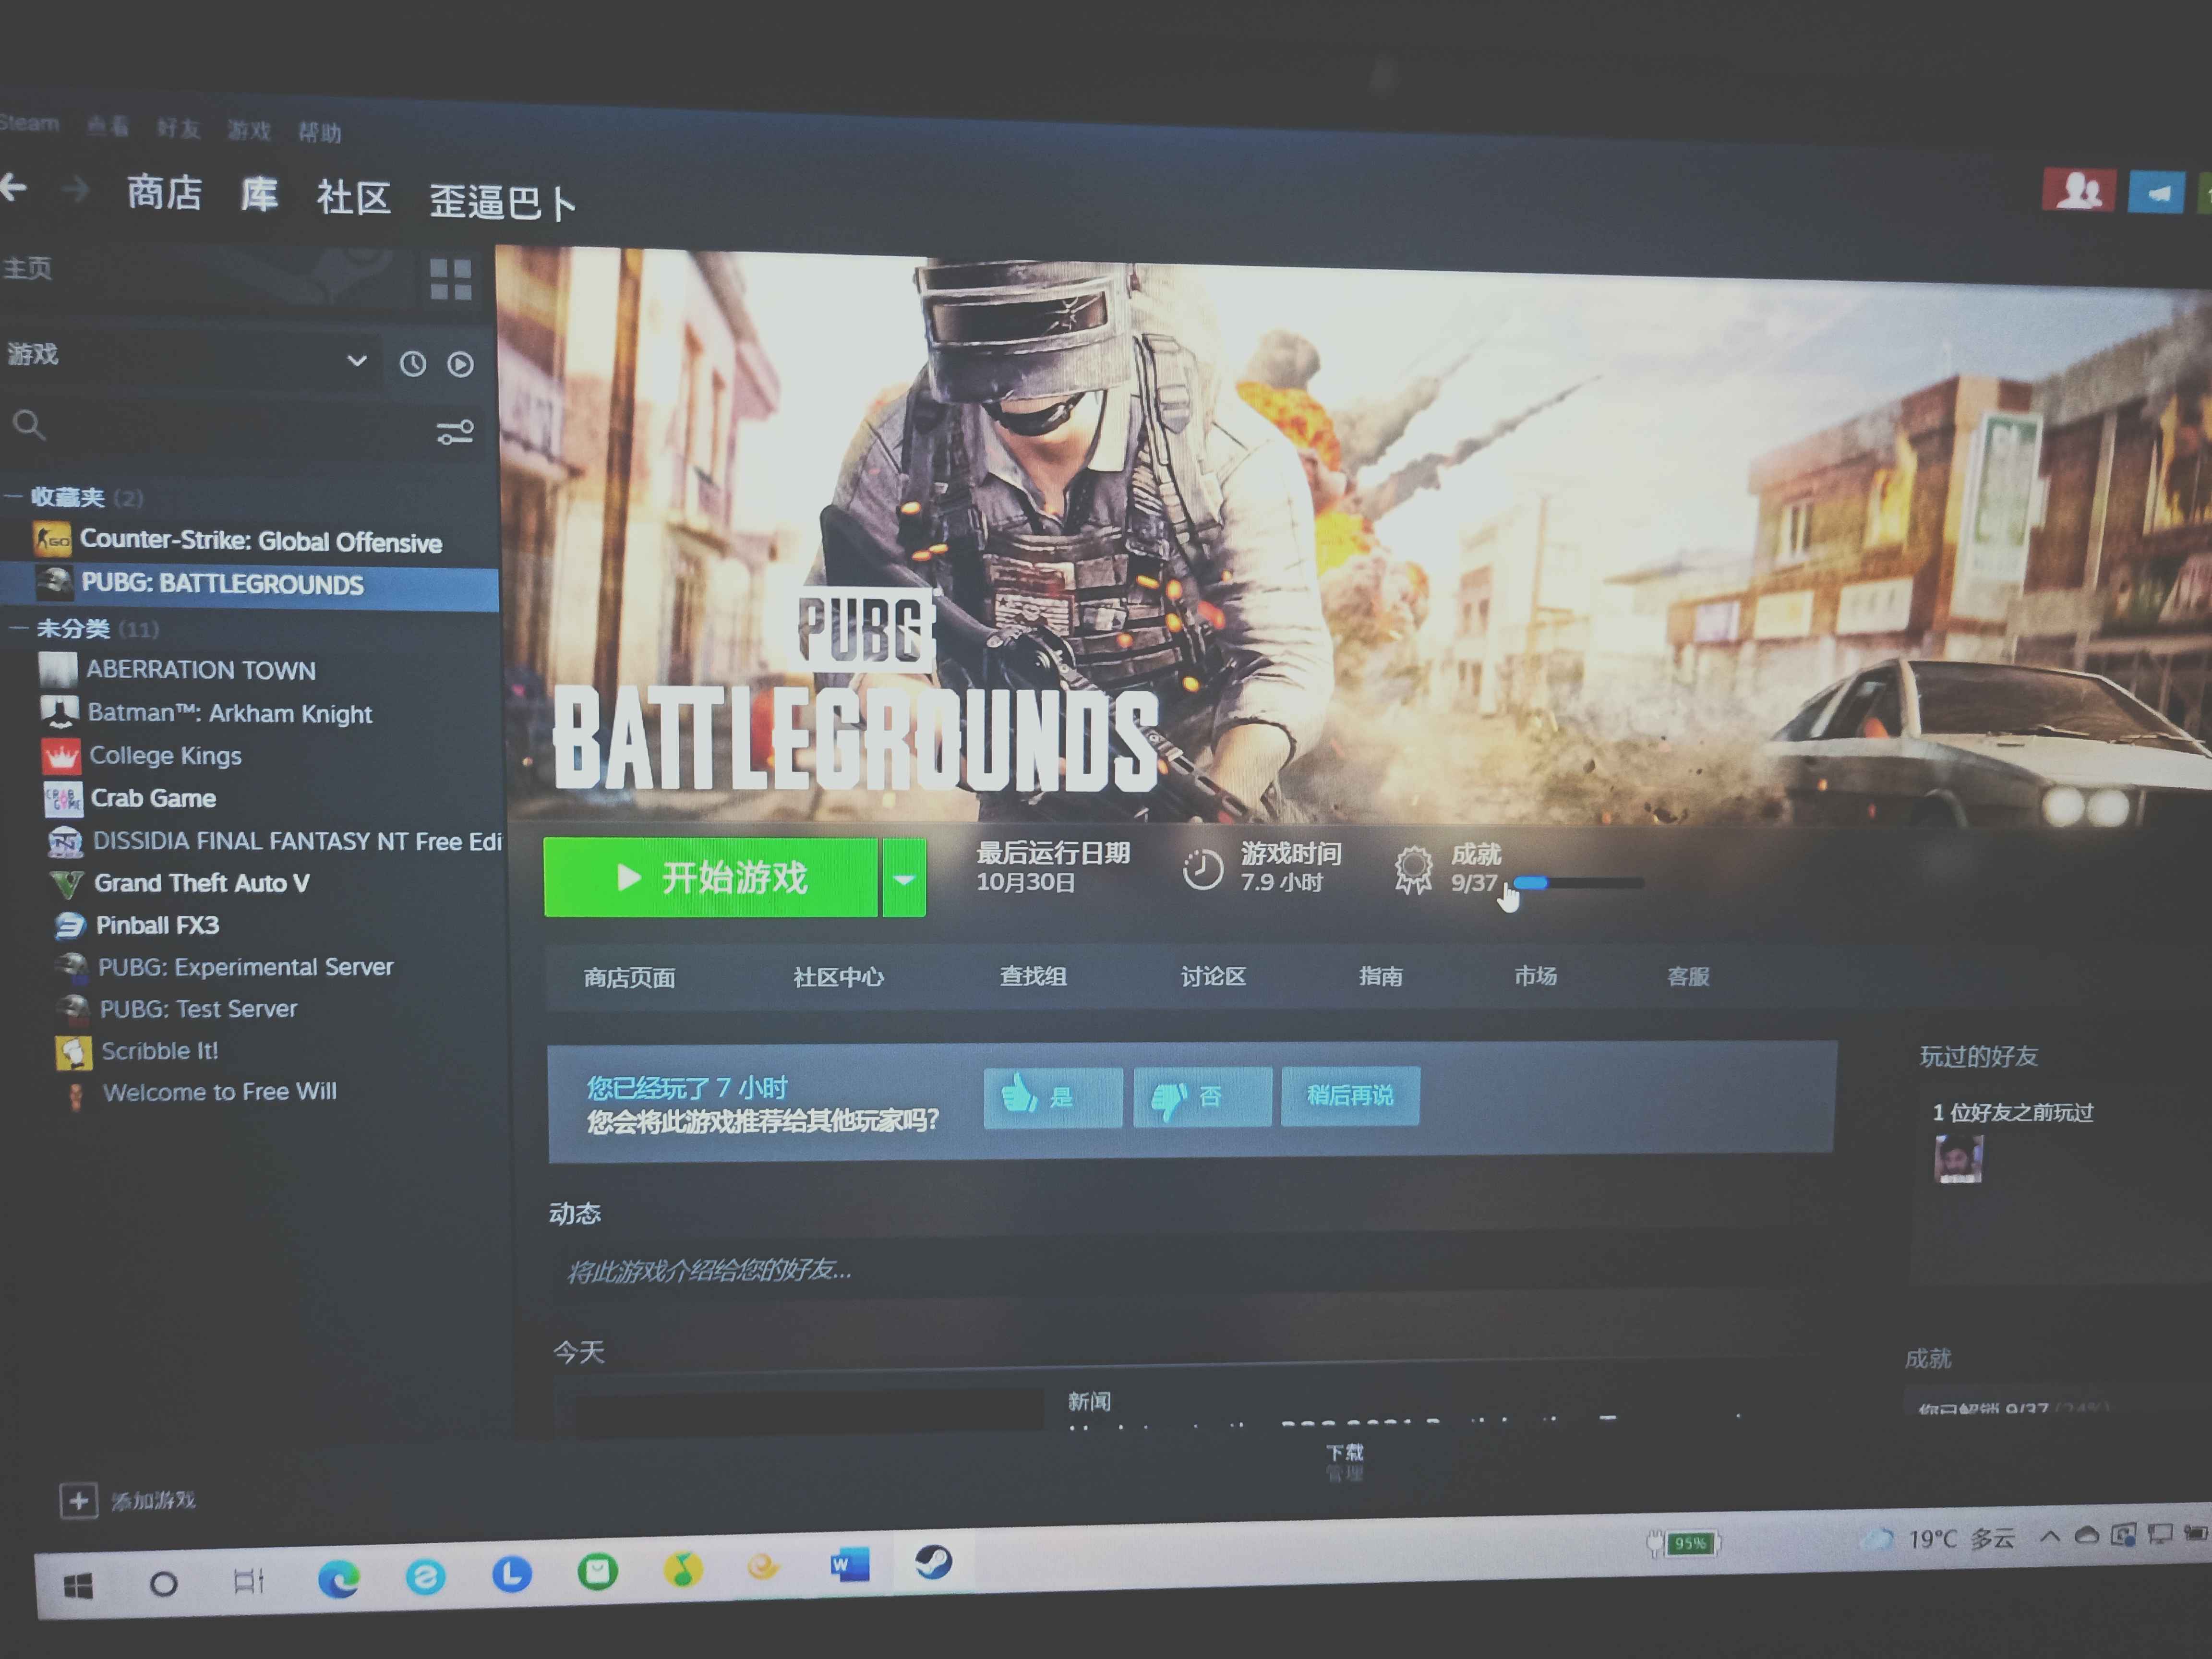Open the red friends icon
The image size is (2212, 1659).
(2078, 189)
